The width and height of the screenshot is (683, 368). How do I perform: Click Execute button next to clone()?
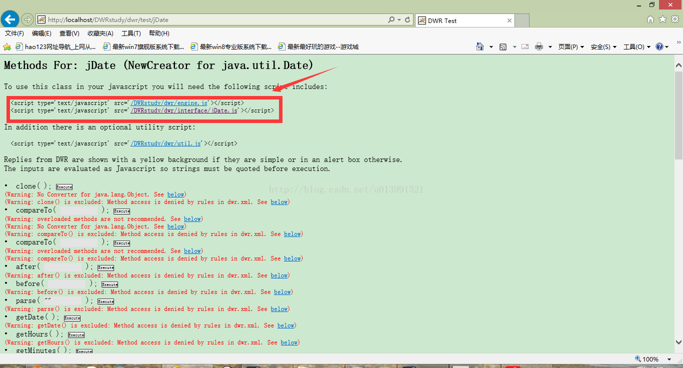tap(64, 187)
